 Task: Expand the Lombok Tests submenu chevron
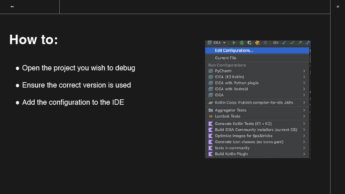(x=304, y=116)
